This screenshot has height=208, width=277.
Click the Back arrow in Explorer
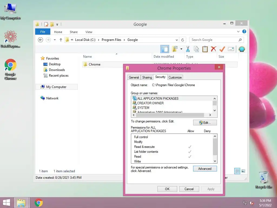point(41,40)
